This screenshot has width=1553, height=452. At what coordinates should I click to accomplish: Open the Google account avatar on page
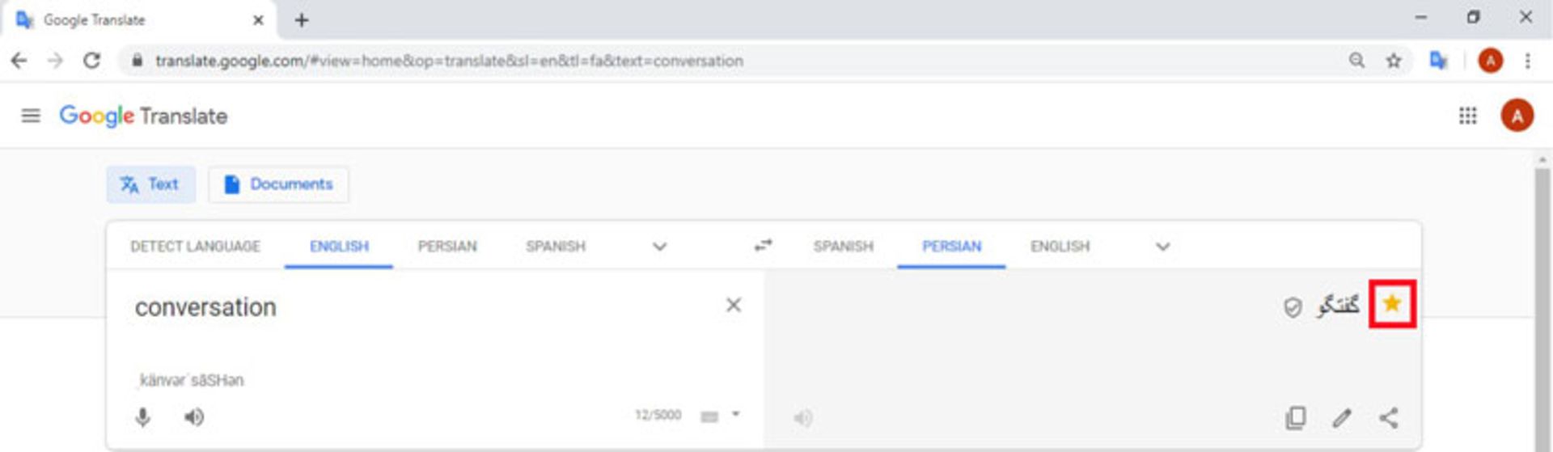tap(1517, 116)
